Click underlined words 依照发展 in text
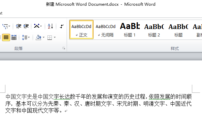This screenshot has width=202, height=135. pos(160,97)
